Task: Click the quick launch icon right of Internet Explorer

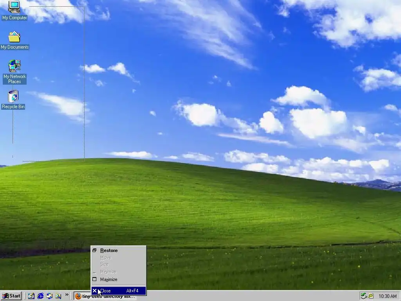Action: pyautogui.click(x=49, y=296)
